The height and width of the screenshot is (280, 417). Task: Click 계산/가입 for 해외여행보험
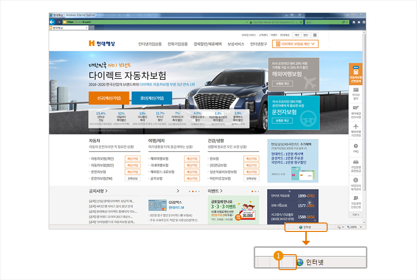point(192,159)
